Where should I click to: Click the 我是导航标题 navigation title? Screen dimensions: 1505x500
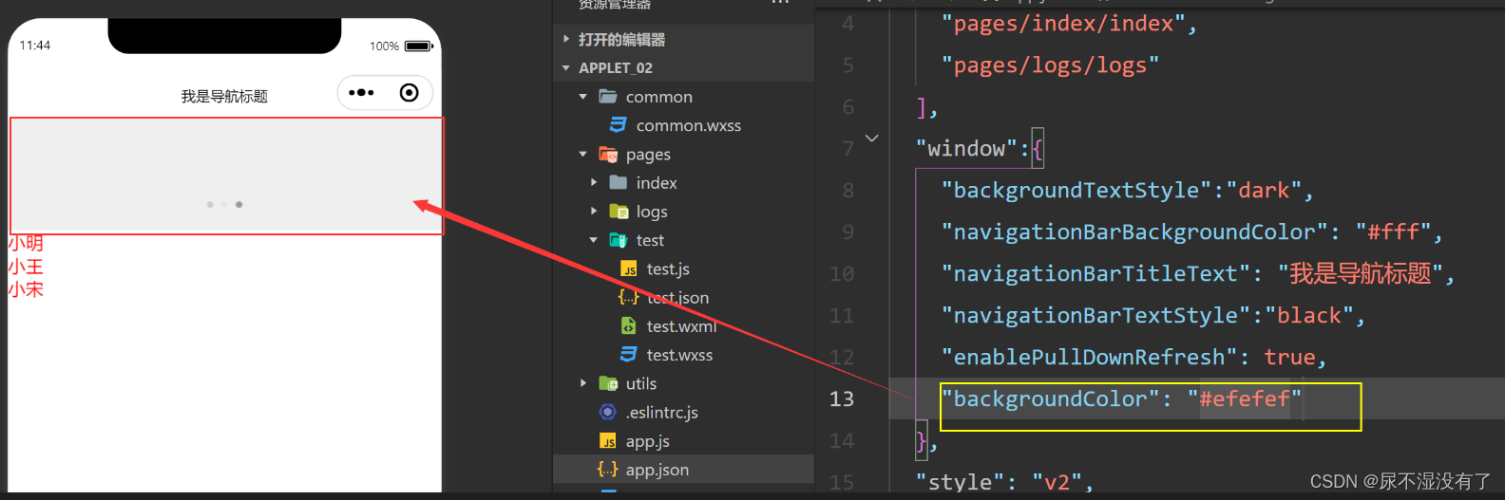(x=224, y=97)
